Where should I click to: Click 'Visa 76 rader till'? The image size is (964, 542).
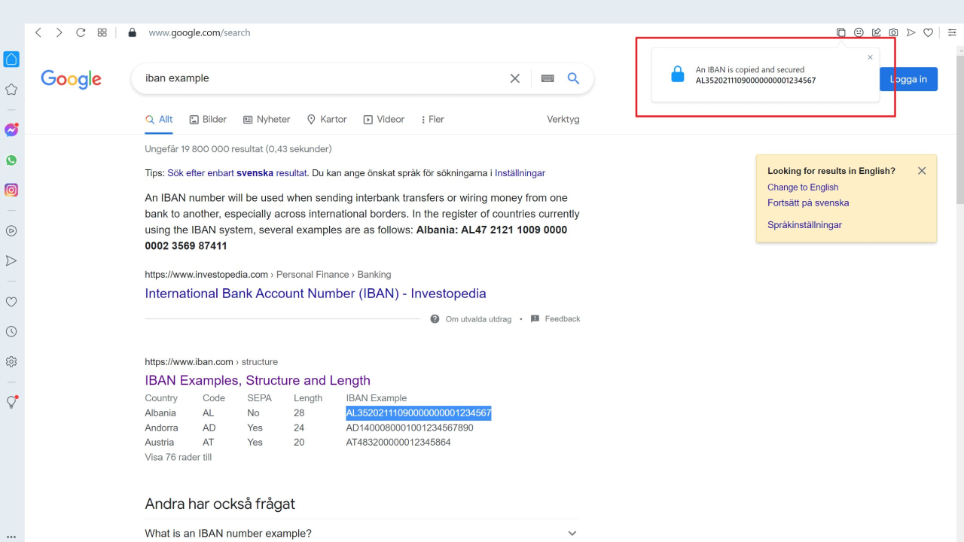point(178,457)
